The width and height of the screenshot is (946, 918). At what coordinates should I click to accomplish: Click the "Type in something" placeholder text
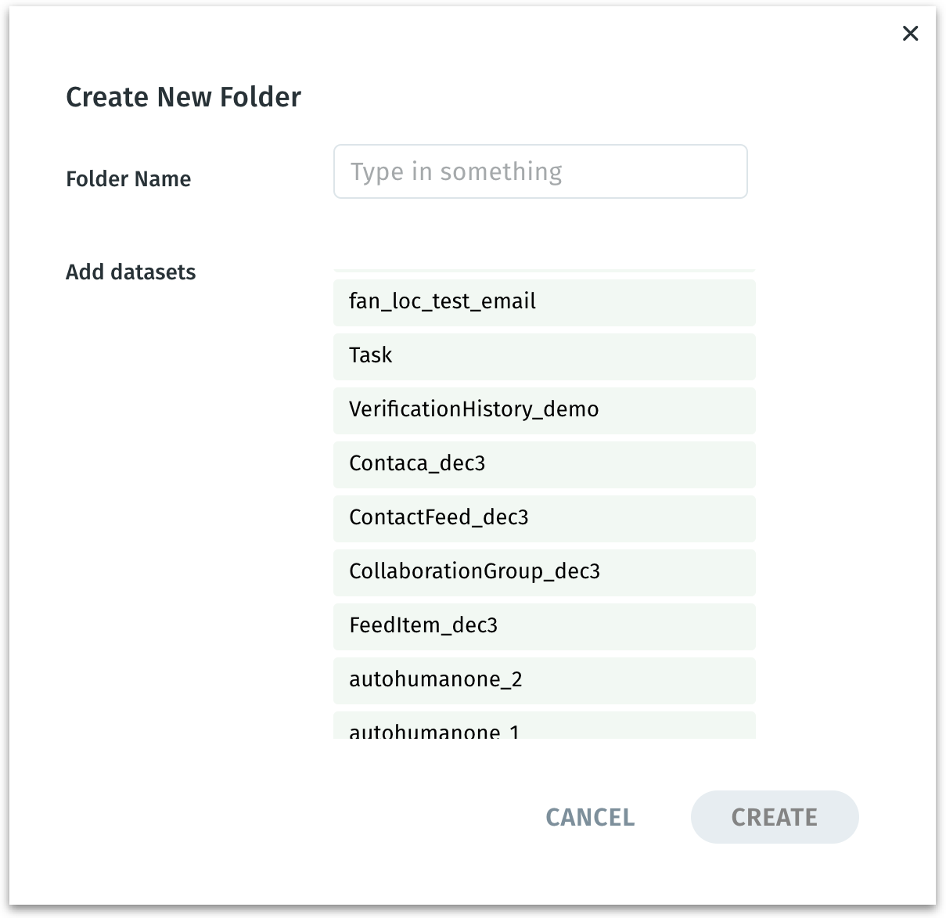click(456, 171)
